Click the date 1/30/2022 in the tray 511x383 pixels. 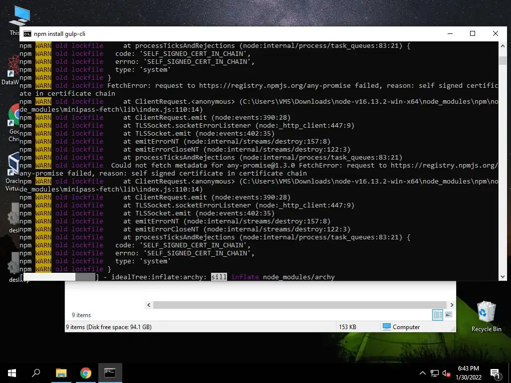(x=468, y=378)
